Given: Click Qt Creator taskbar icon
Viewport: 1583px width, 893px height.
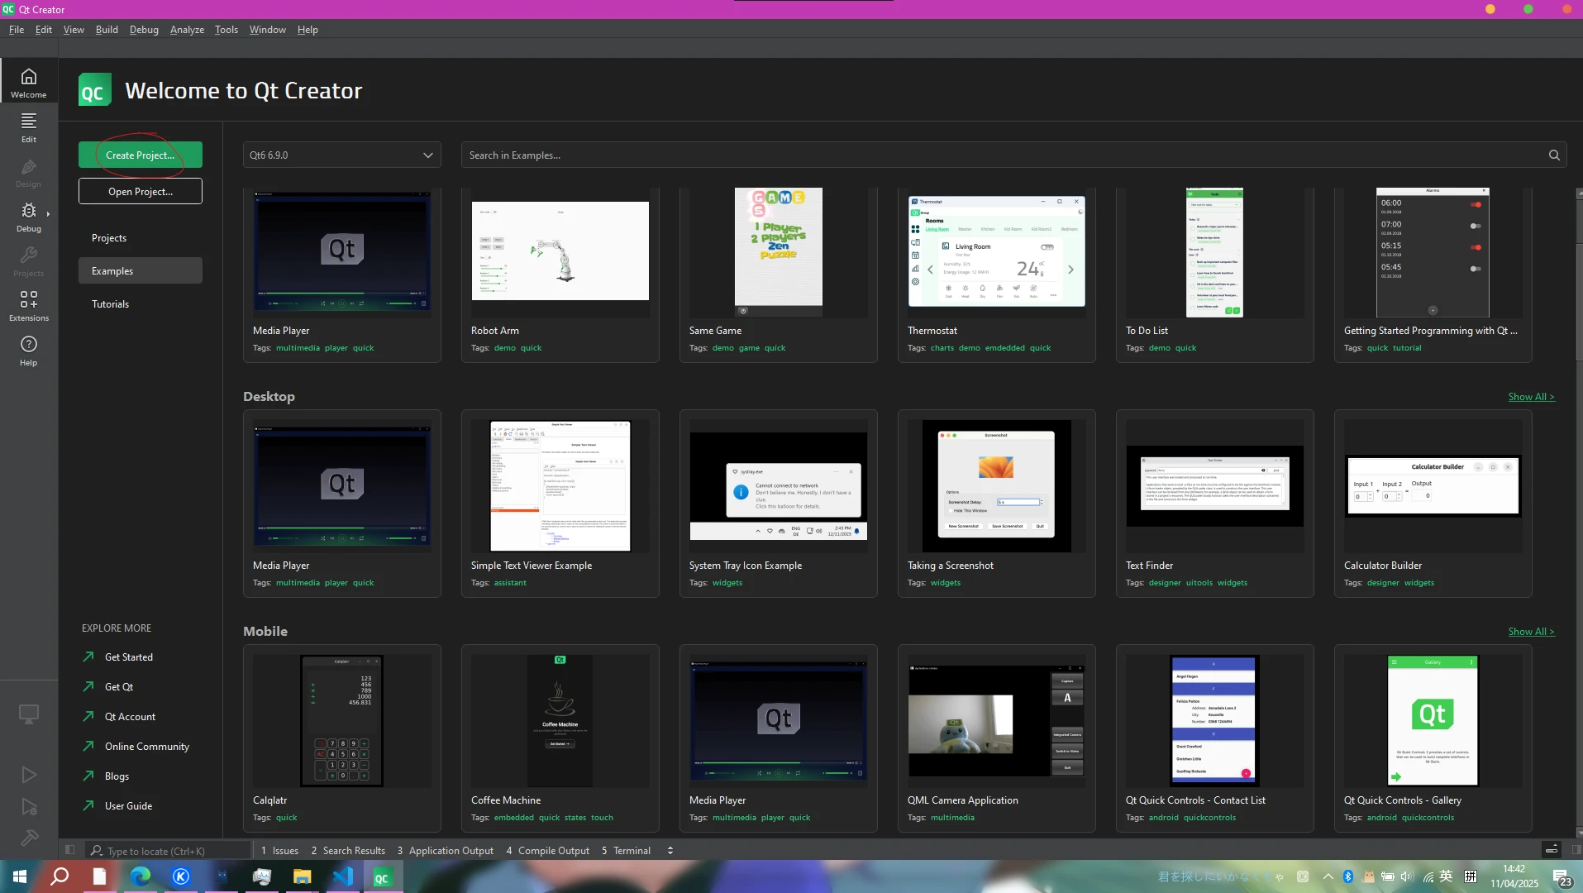Looking at the screenshot, I should (x=382, y=877).
